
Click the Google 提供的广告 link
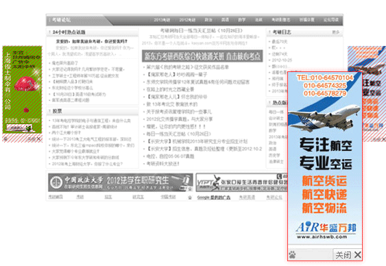click(214, 197)
